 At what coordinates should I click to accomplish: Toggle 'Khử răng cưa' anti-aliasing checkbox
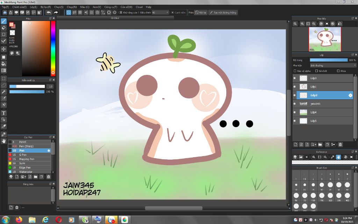click(x=121, y=13)
